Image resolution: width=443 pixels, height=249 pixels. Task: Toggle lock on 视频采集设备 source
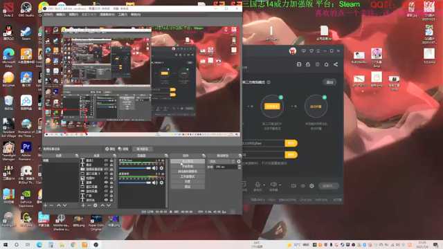(111, 169)
